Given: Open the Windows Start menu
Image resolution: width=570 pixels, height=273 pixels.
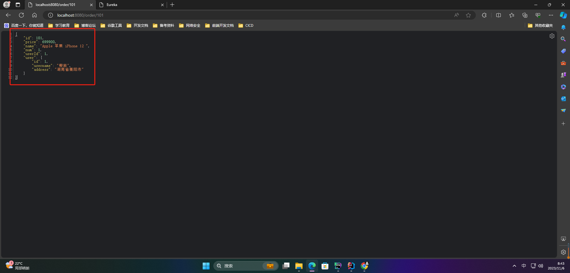Looking at the screenshot, I should 206,266.
